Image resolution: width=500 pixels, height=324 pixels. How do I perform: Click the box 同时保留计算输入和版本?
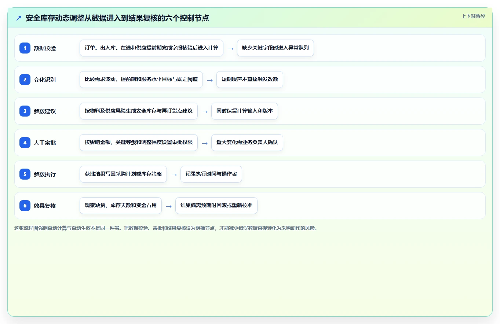[245, 111]
